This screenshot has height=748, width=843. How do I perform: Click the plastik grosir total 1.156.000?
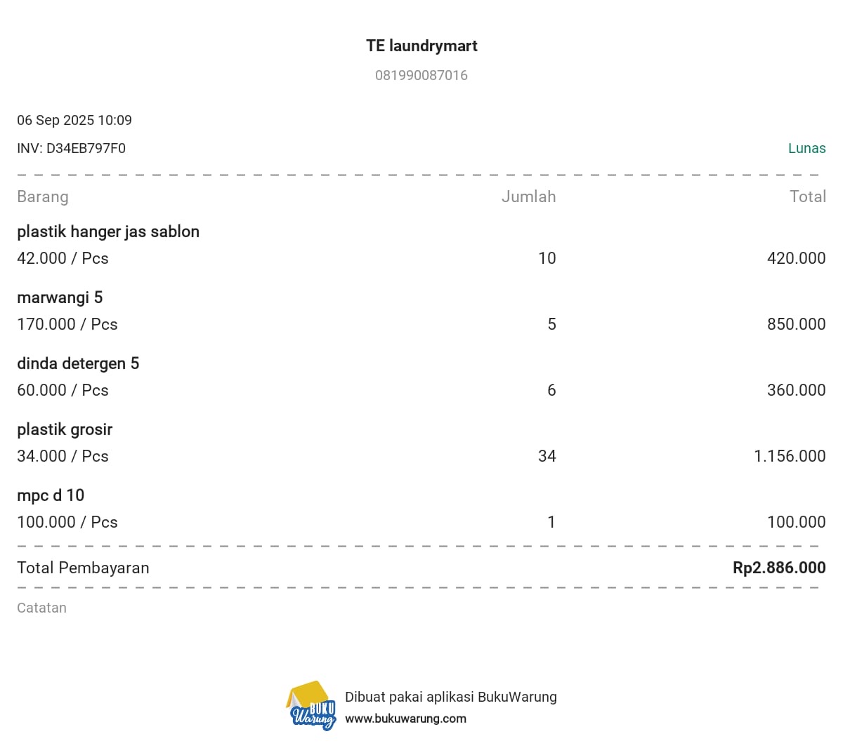click(x=790, y=456)
